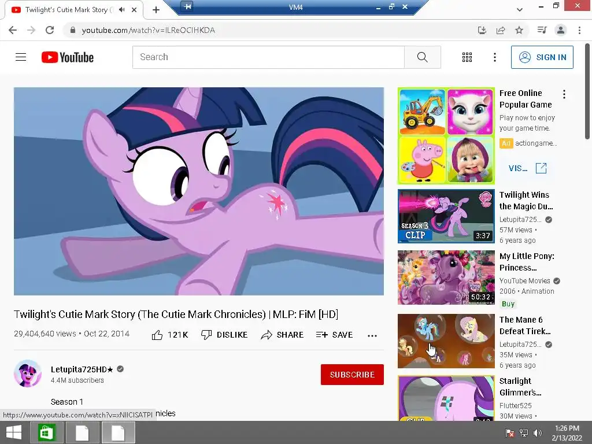The width and height of the screenshot is (592, 444).
Task: Open Chrome three-dot menu
Action: 579,30
